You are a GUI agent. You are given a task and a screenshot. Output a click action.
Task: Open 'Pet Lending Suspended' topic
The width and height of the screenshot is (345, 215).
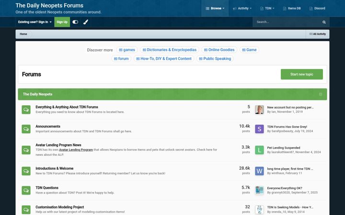(284, 148)
